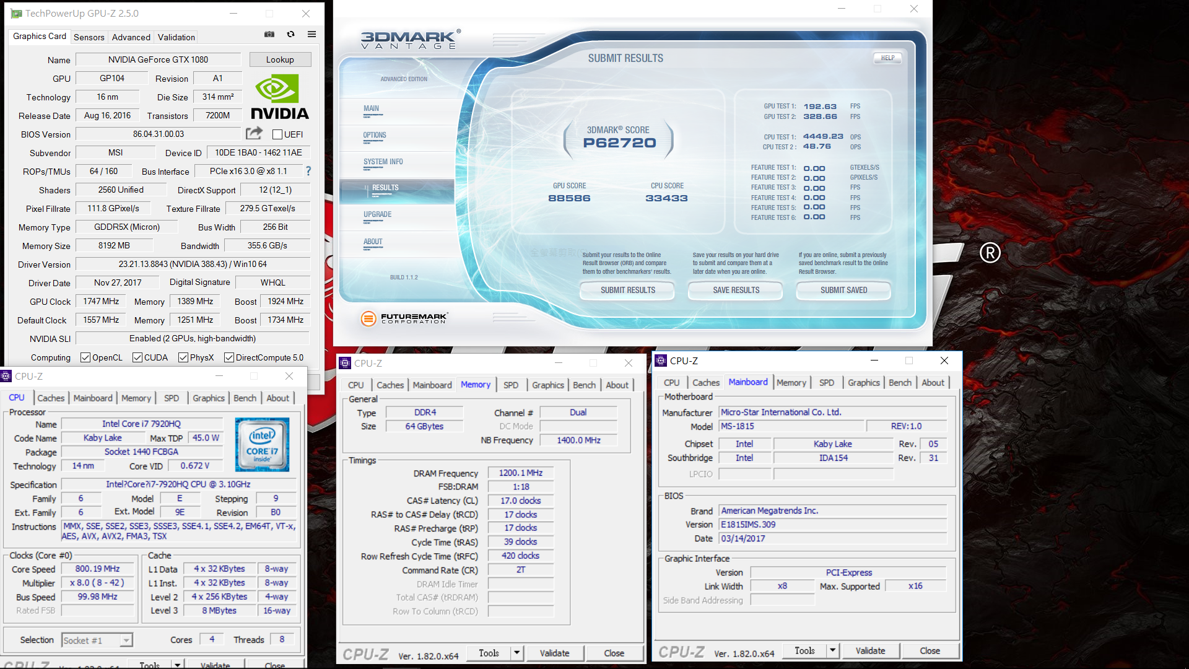Click the SUBMIT SAVED button
Image resolution: width=1189 pixels, height=669 pixels.
pos(843,290)
